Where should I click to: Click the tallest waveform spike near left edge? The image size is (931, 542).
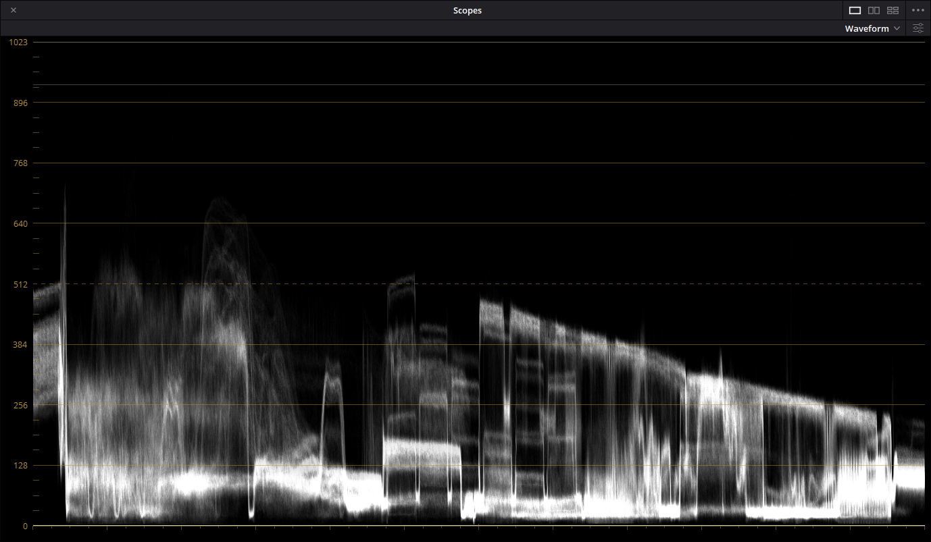click(65, 202)
